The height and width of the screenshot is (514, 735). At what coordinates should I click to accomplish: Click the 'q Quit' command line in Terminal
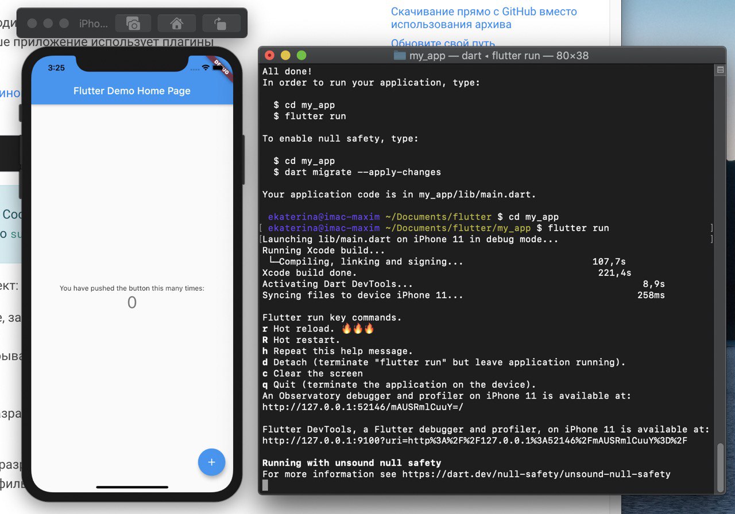point(399,385)
